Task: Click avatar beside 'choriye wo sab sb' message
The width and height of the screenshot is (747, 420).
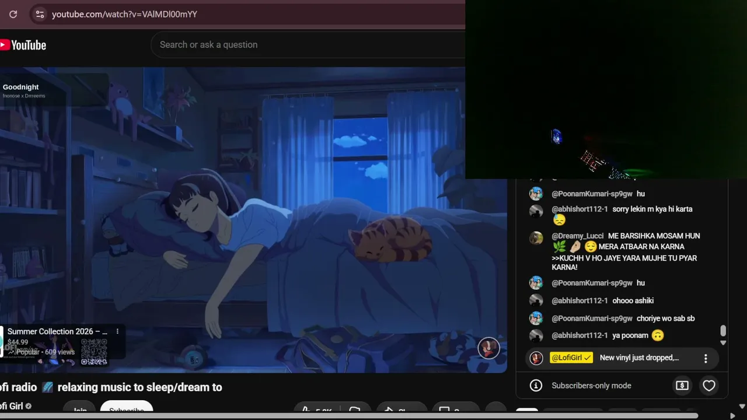Action: tap(536, 318)
